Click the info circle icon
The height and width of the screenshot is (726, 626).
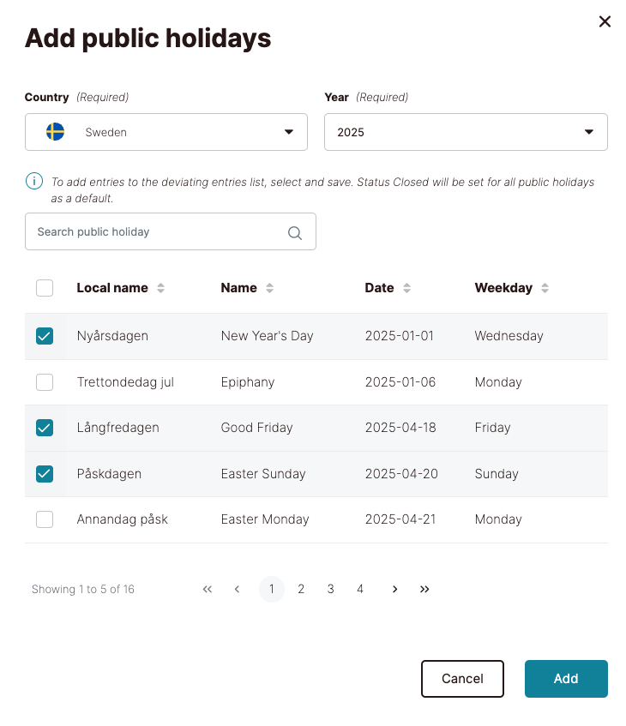[x=33, y=181]
